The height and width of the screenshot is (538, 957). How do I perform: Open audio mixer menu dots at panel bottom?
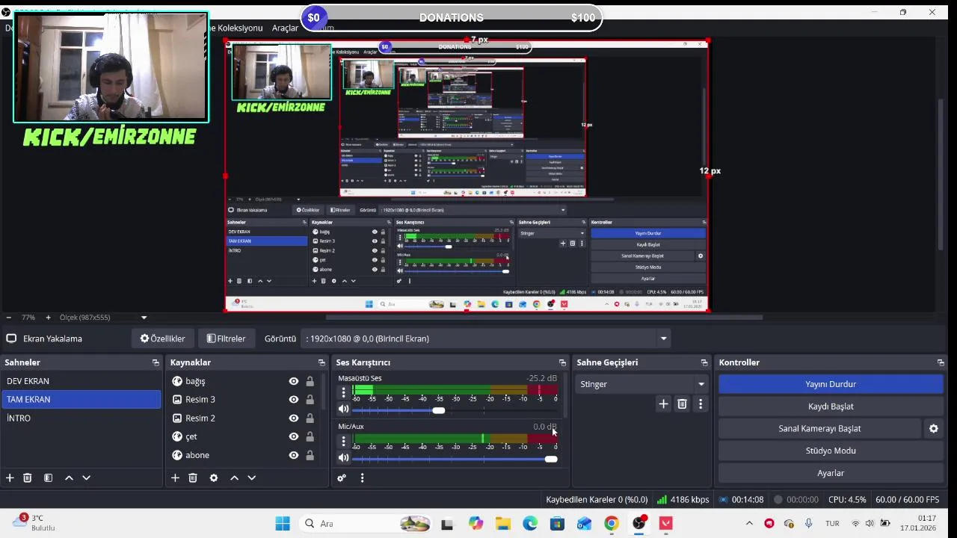[x=362, y=477]
